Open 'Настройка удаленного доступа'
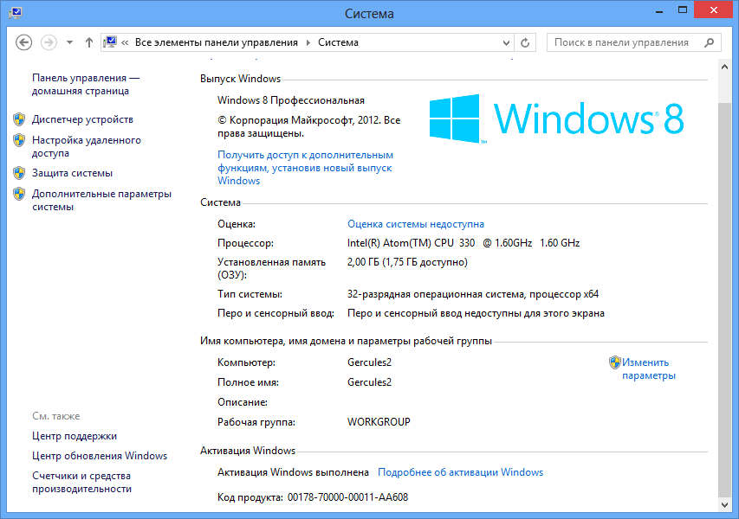Viewport: 739px width, 519px height. [87, 146]
